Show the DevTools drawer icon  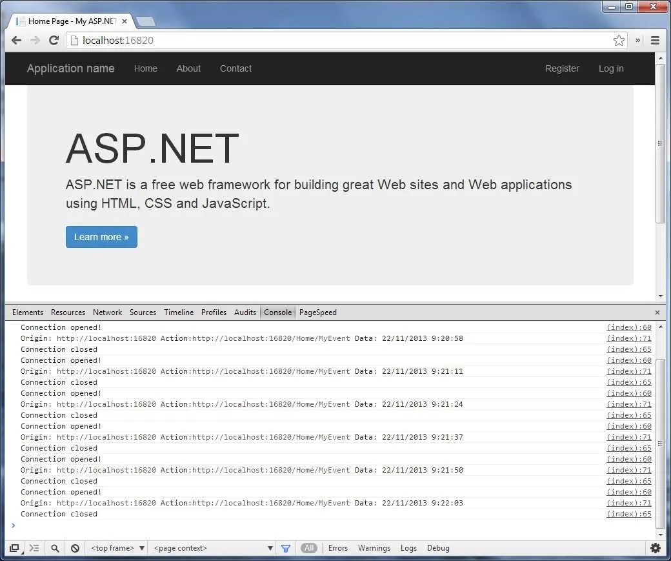[34, 548]
